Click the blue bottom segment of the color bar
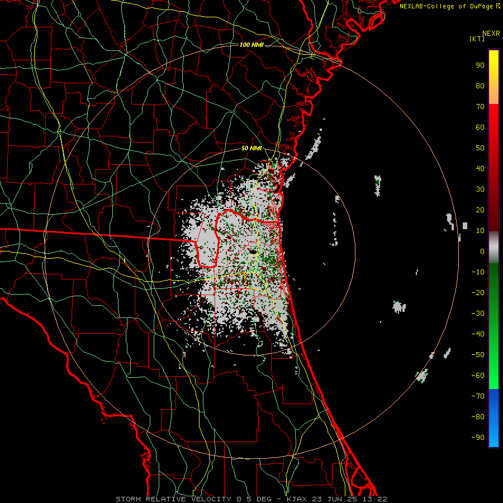The image size is (503, 503). pos(493,418)
